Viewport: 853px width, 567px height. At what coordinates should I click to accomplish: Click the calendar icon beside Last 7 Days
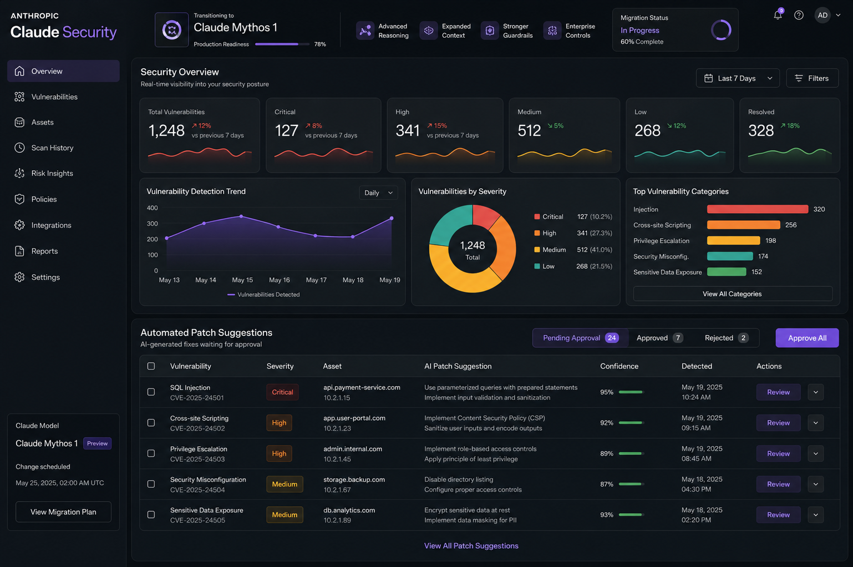click(708, 78)
